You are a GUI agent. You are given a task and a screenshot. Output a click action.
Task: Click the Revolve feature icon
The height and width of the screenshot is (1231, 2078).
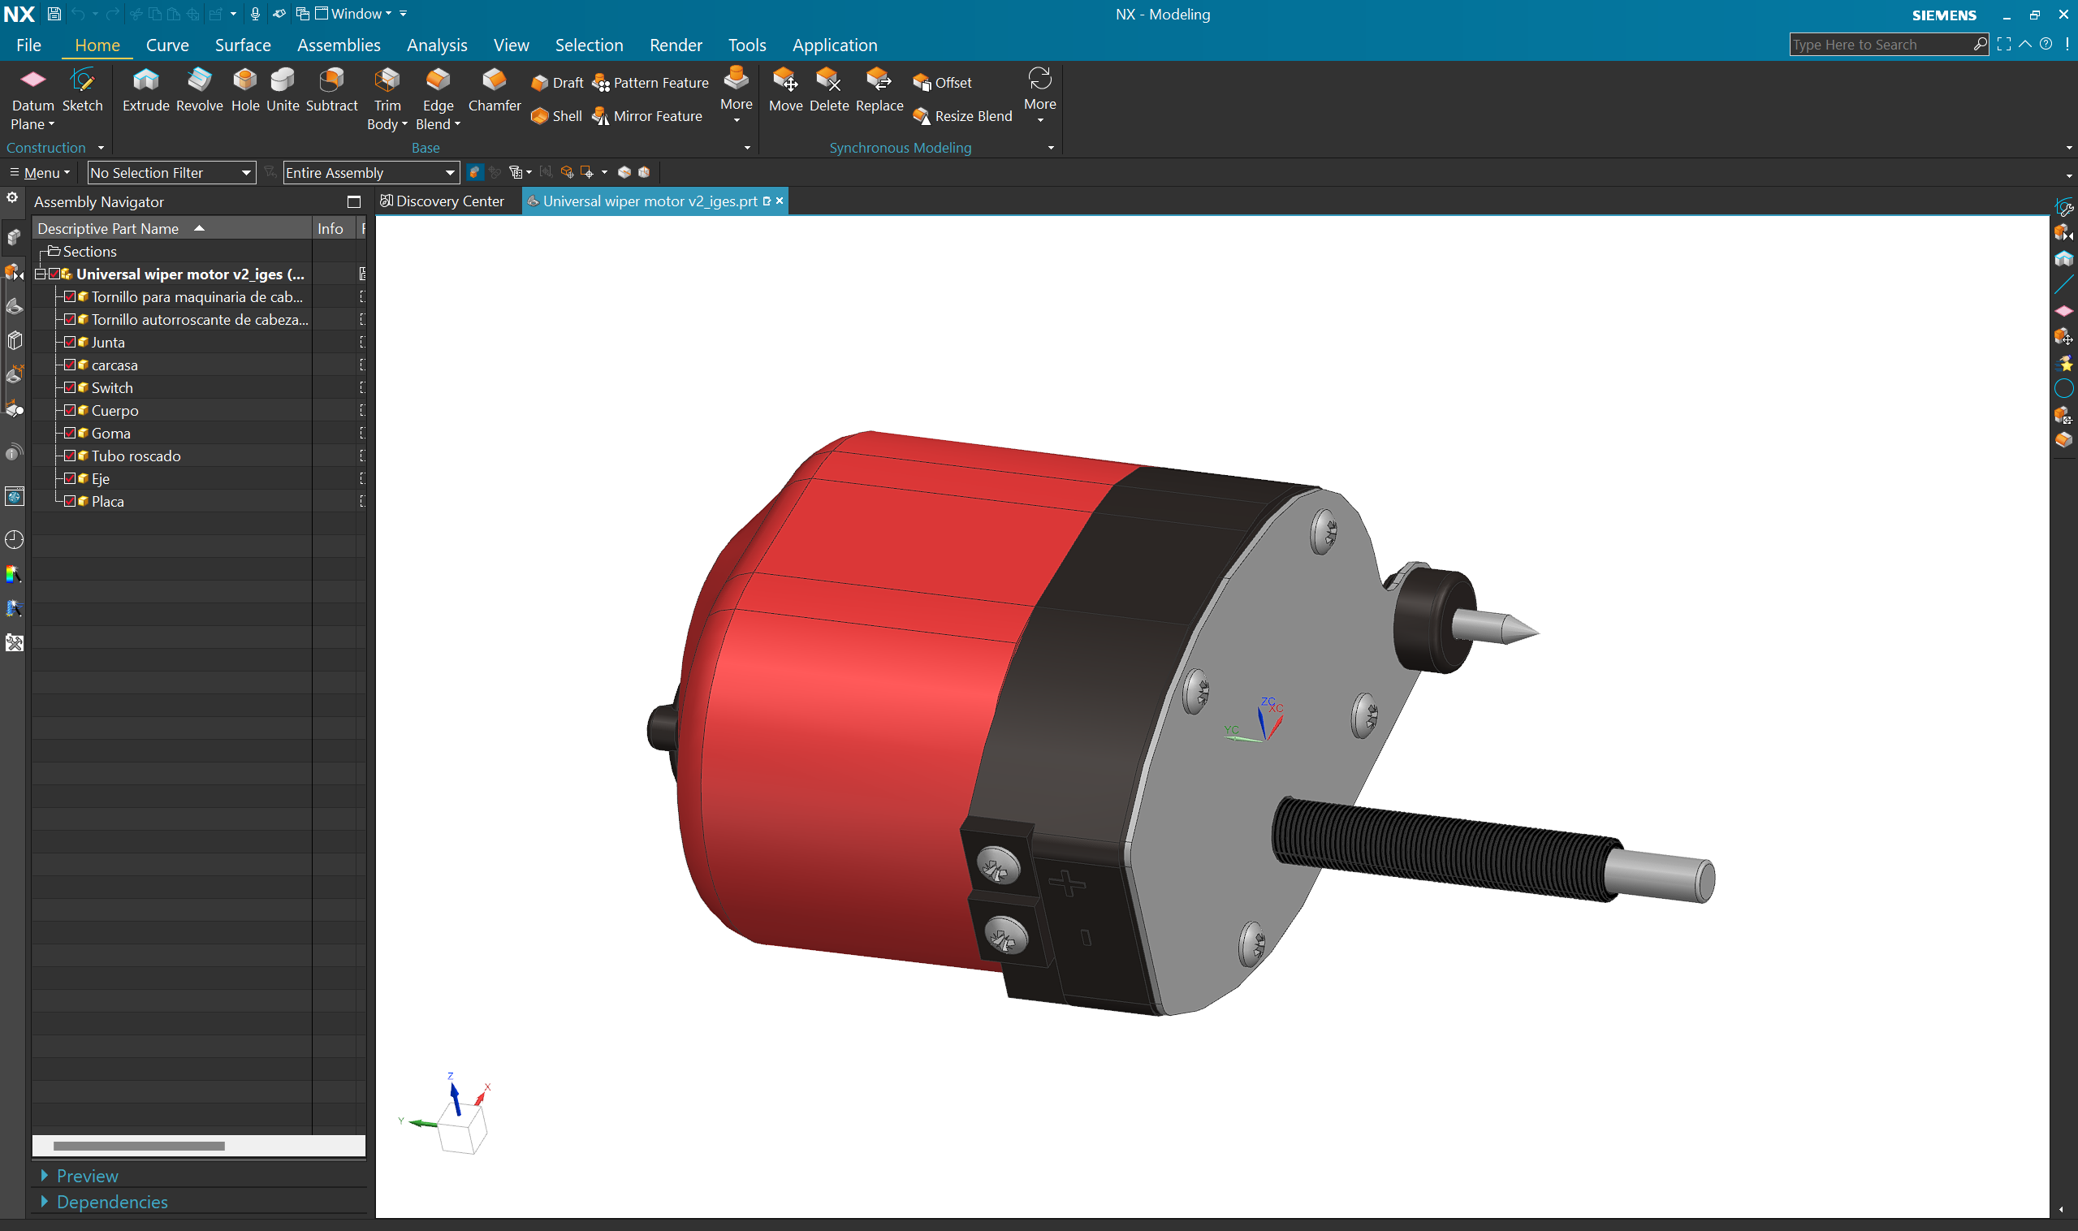(199, 89)
